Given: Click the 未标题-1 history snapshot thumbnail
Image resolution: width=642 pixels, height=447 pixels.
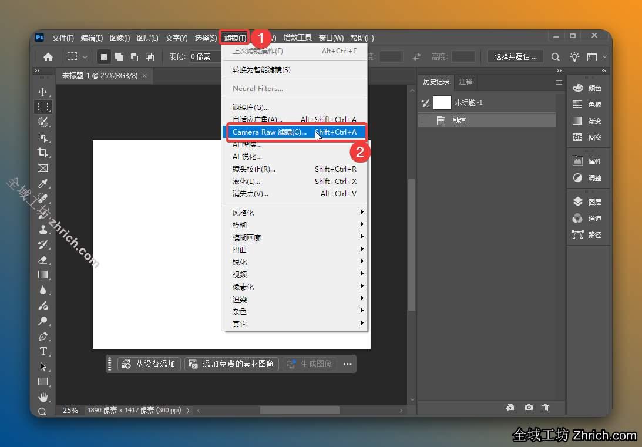Looking at the screenshot, I should 442,102.
